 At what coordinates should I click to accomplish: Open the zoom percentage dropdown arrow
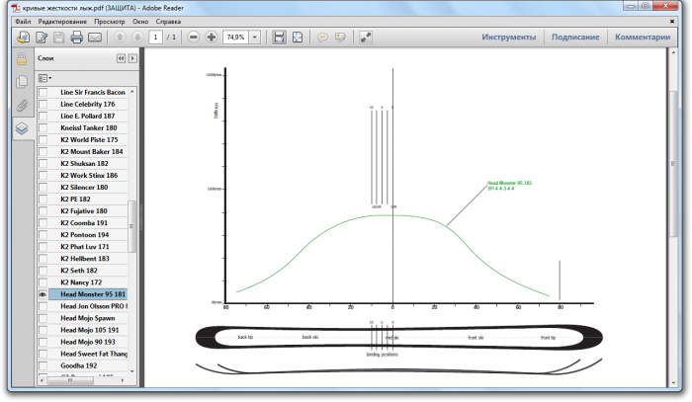click(x=255, y=38)
